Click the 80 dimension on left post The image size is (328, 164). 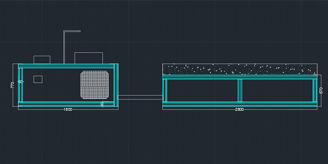coord(20,82)
